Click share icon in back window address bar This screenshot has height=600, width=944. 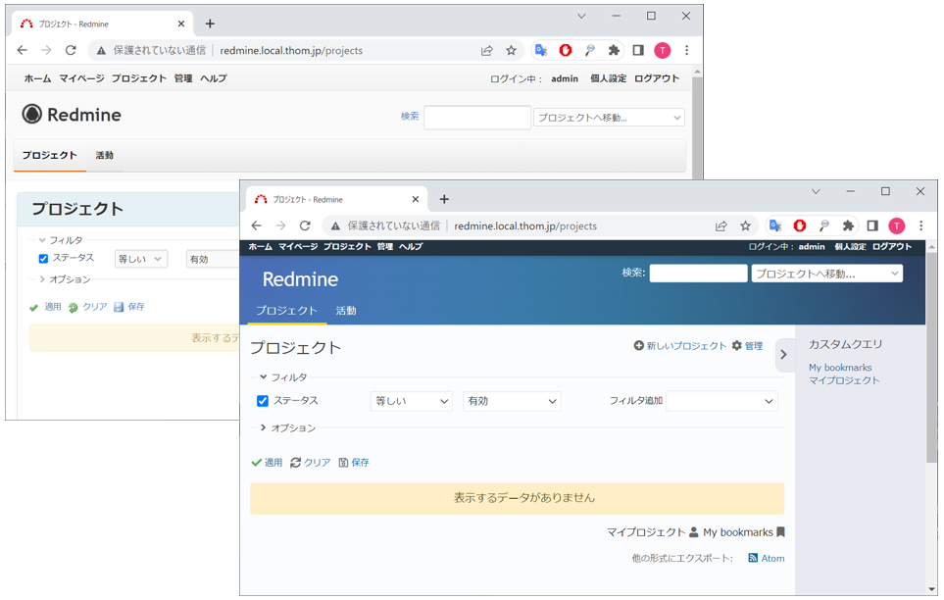[486, 51]
